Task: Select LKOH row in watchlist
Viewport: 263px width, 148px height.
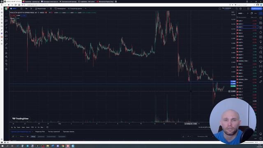Action: [x=247, y=52]
